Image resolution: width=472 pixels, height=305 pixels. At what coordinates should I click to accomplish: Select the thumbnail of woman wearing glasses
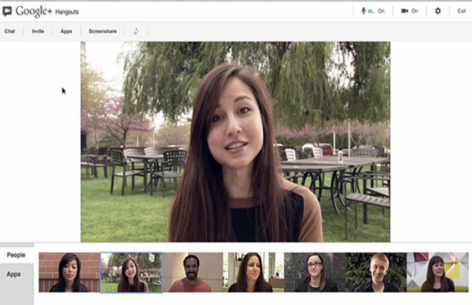pyautogui.click(x=315, y=272)
